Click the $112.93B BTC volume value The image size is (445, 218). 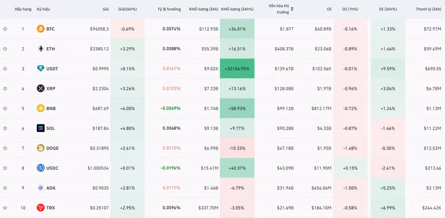tap(209, 29)
